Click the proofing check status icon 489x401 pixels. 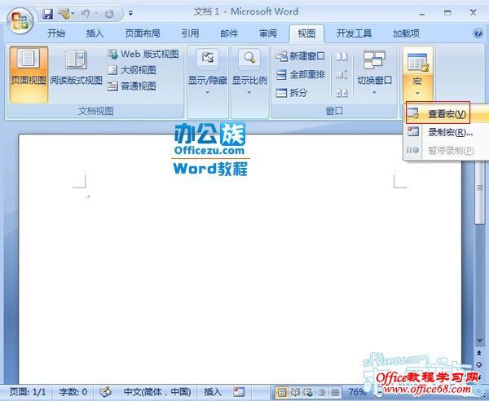[105, 392]
